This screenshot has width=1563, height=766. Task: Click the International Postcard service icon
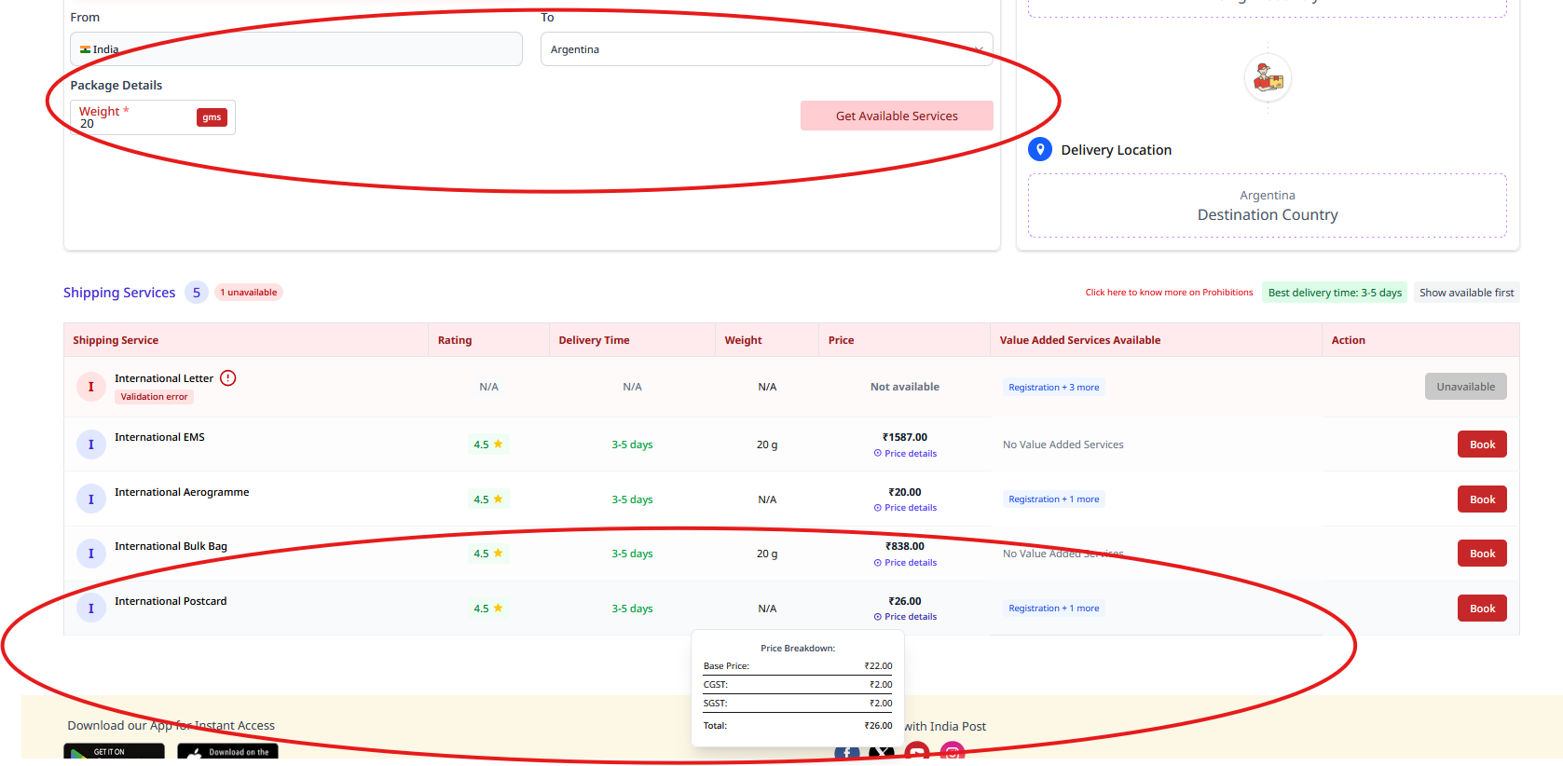click(90, 609)
